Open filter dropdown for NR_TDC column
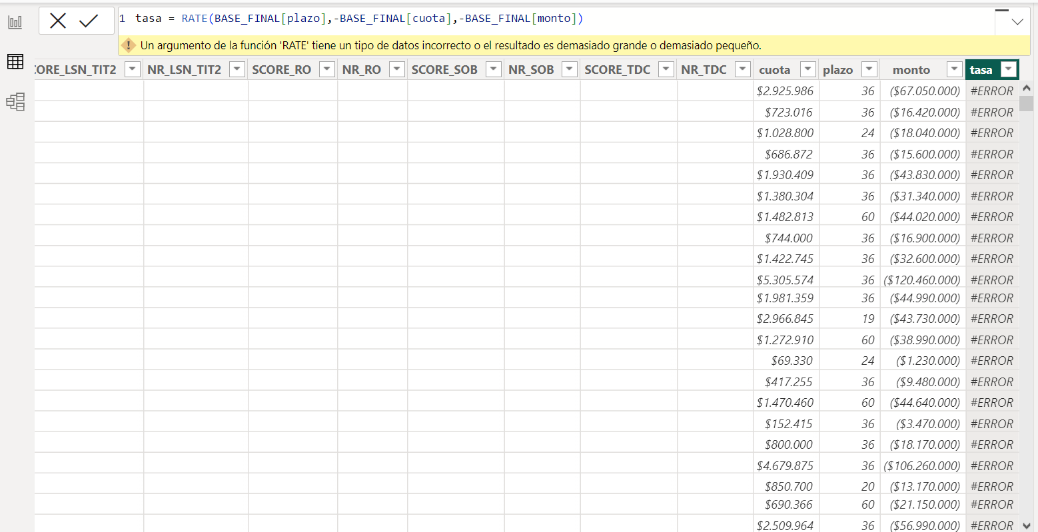The width and height of the screenshot is (1038, 532). tap(742, 69)
